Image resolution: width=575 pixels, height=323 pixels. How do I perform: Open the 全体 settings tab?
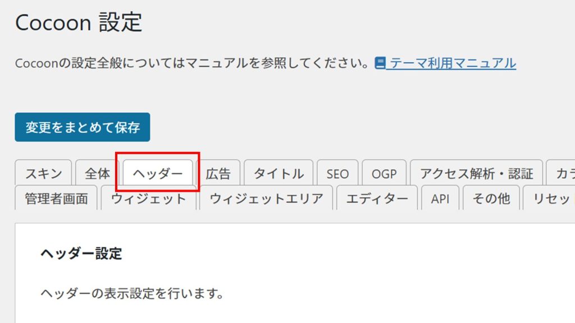click(97, 174)
